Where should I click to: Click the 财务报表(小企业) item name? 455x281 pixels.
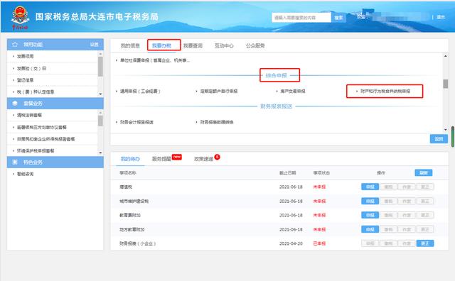(x=138, y=243)
